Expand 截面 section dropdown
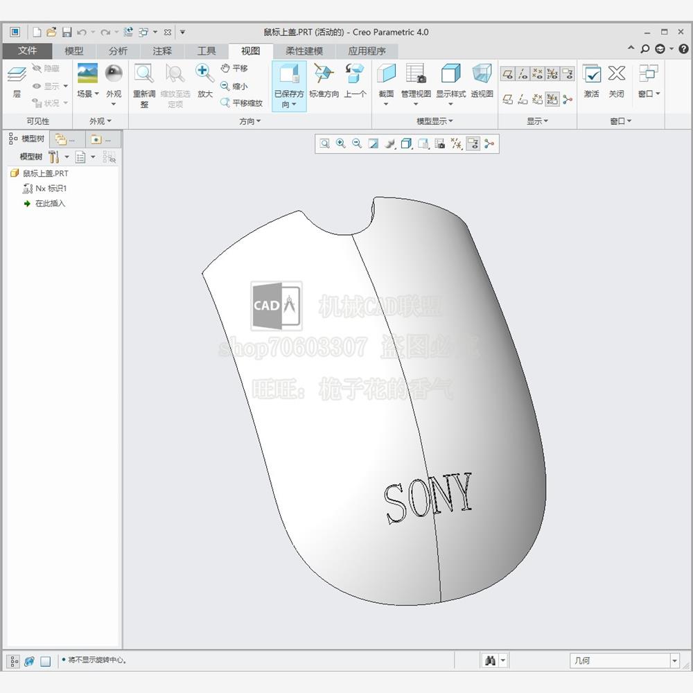Image resolution: width=693 pixels, height=693 pixels. pos(386,105)
